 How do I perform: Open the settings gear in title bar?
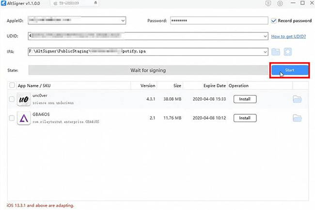(280, 4)
